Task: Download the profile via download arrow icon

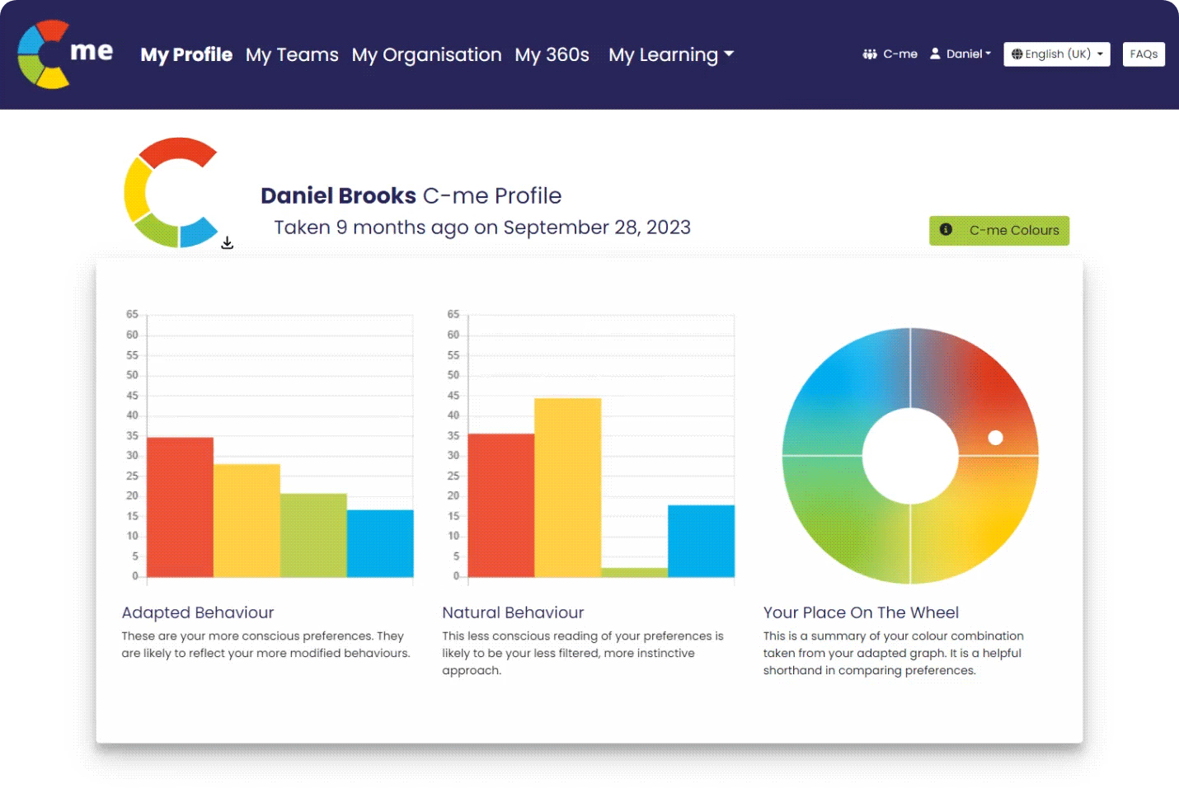Action: pos(228,243)
